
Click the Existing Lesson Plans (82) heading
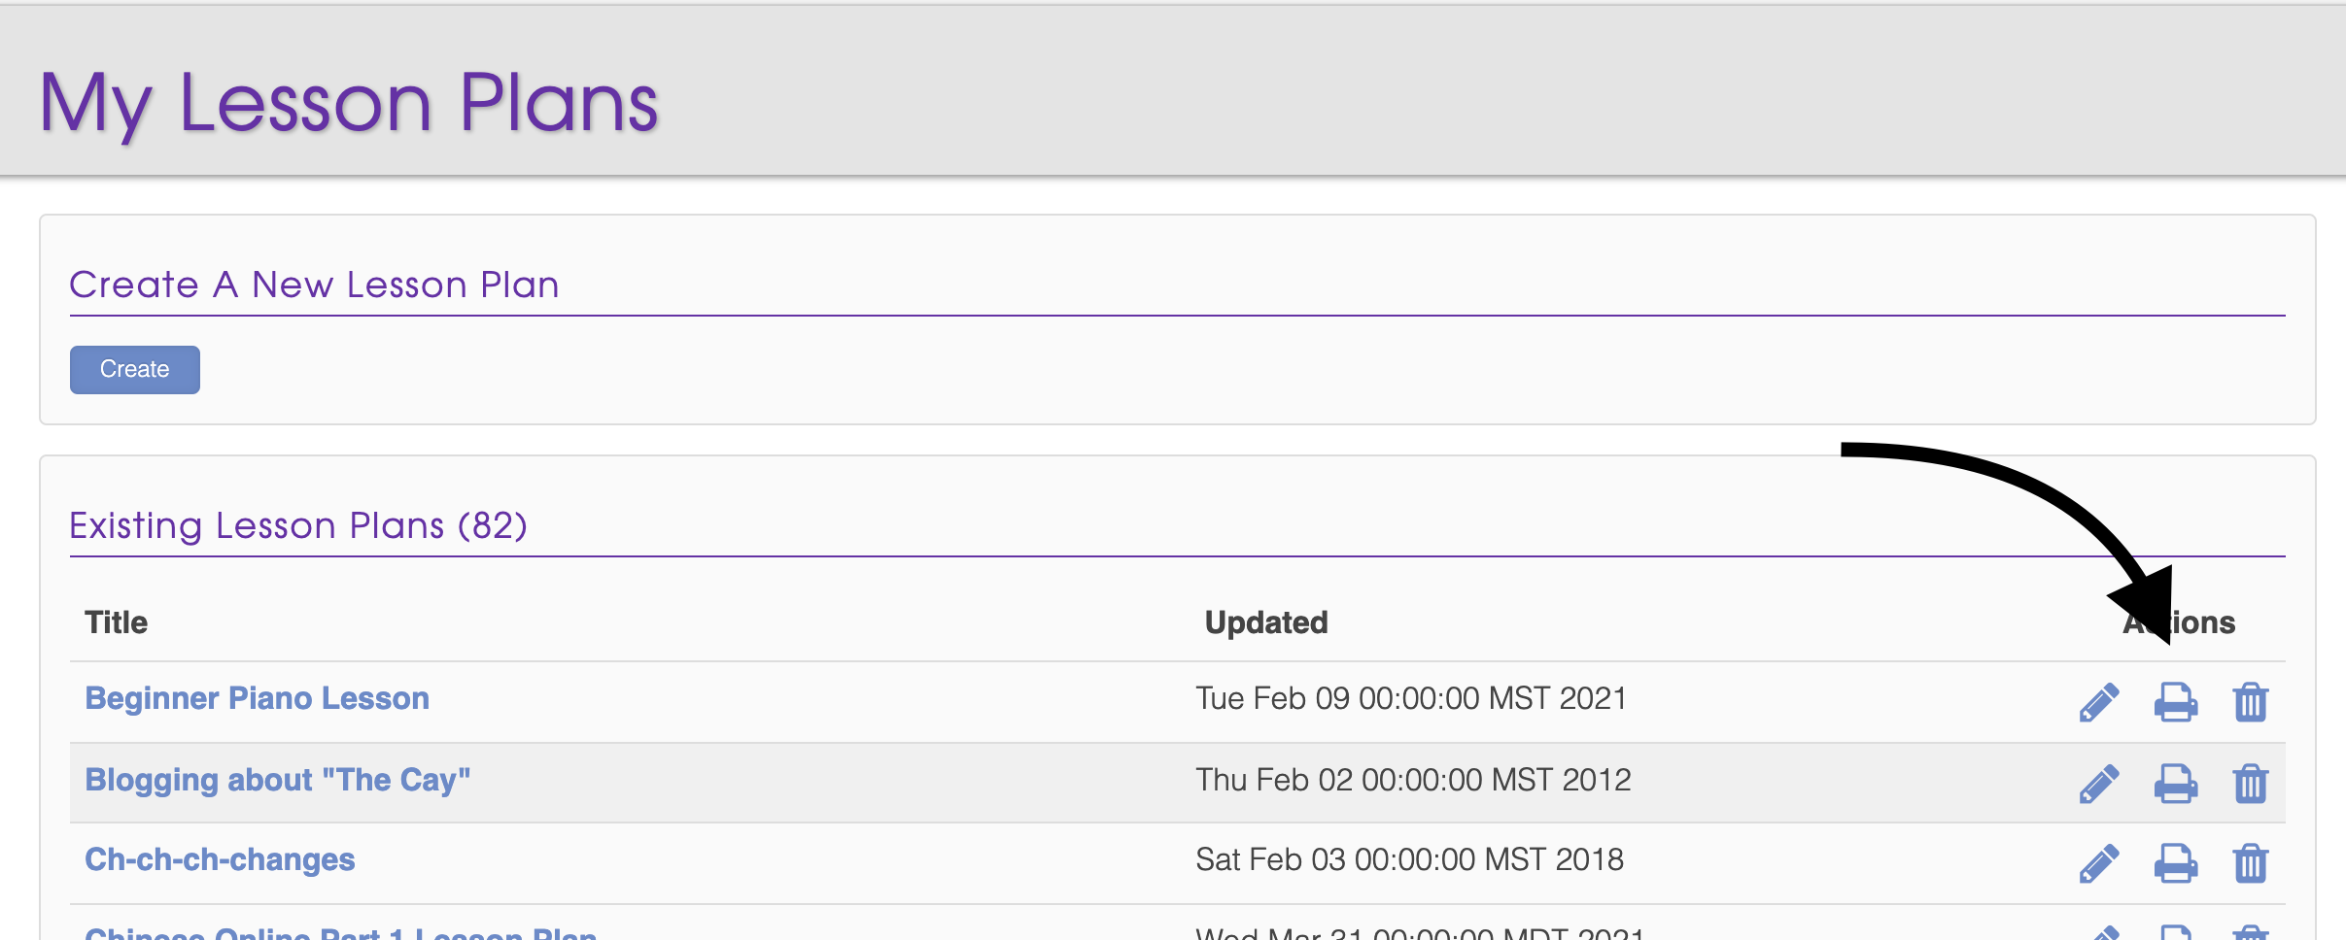point(297,525)
